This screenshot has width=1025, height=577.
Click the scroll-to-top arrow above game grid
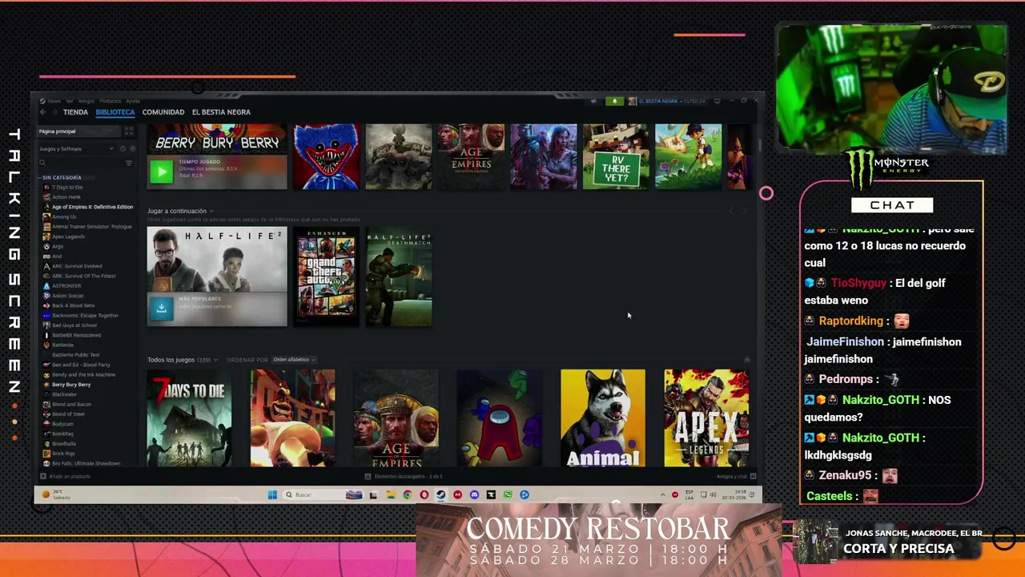[x=746, y=360]
